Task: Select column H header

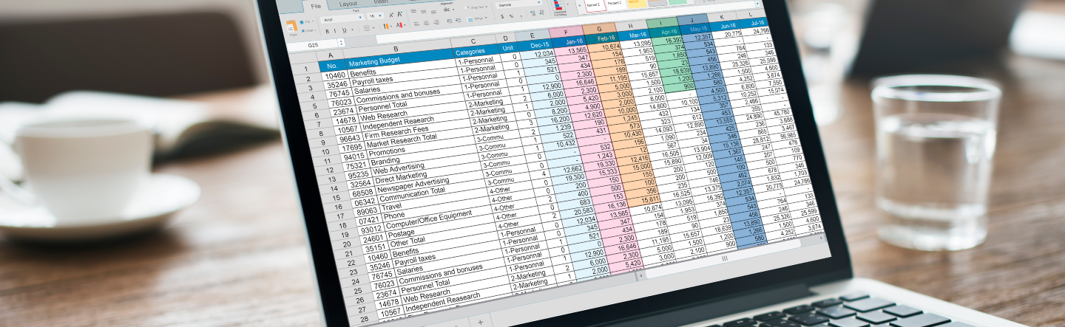Action: click(630, 27)
